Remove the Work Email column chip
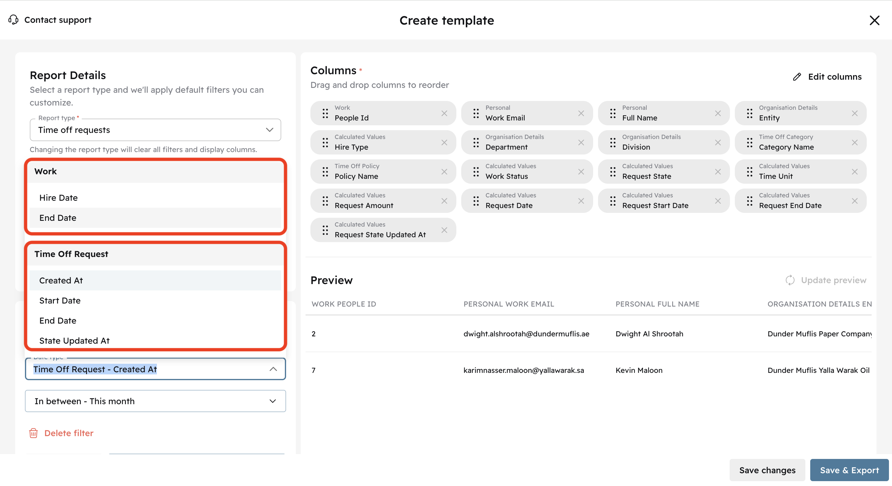 (581, 113)
